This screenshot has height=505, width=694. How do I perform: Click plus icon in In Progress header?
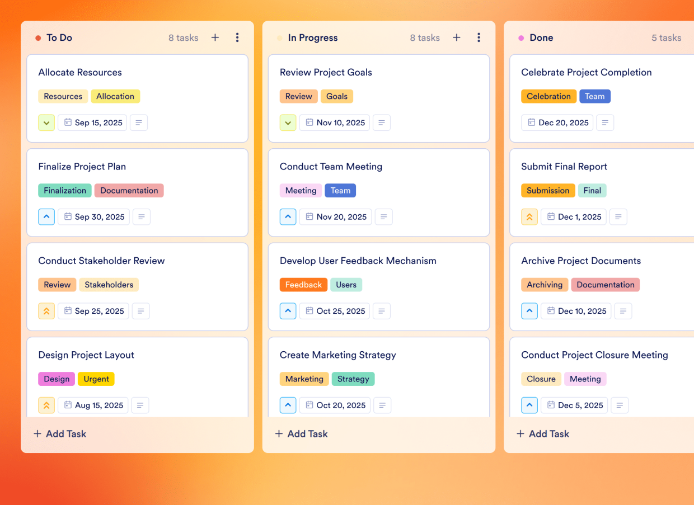(457, 37)
